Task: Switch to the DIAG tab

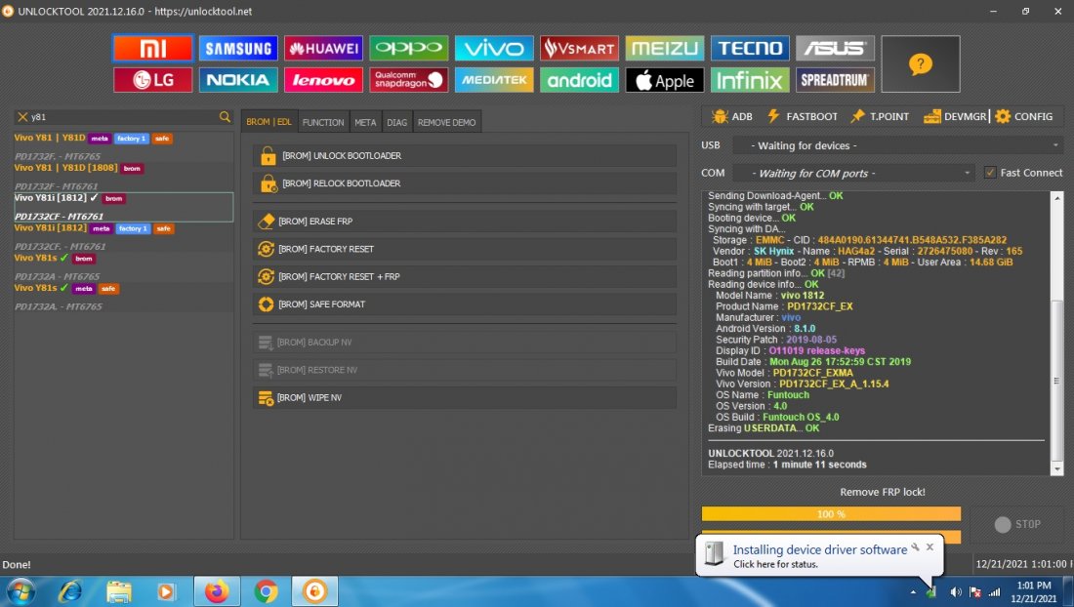Action: pyautogui.click(x=396, y=122)
